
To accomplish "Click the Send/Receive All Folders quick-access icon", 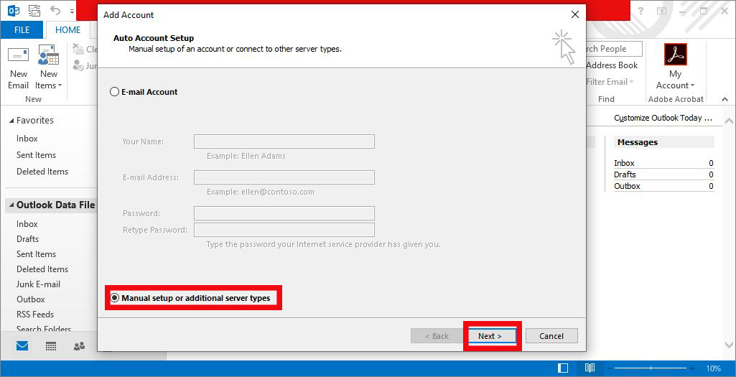I will [34, 11].
